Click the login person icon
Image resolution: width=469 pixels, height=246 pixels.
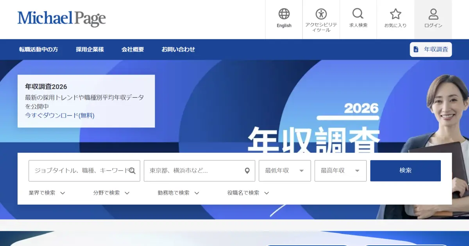click(433, 14)
